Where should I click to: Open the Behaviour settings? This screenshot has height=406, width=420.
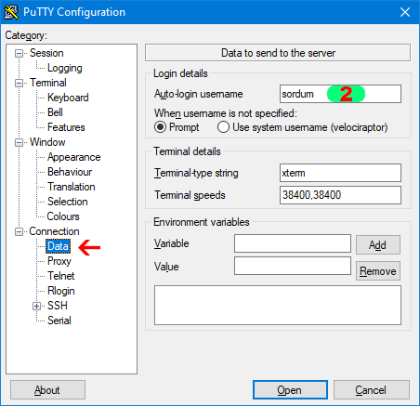coord(70,172)
